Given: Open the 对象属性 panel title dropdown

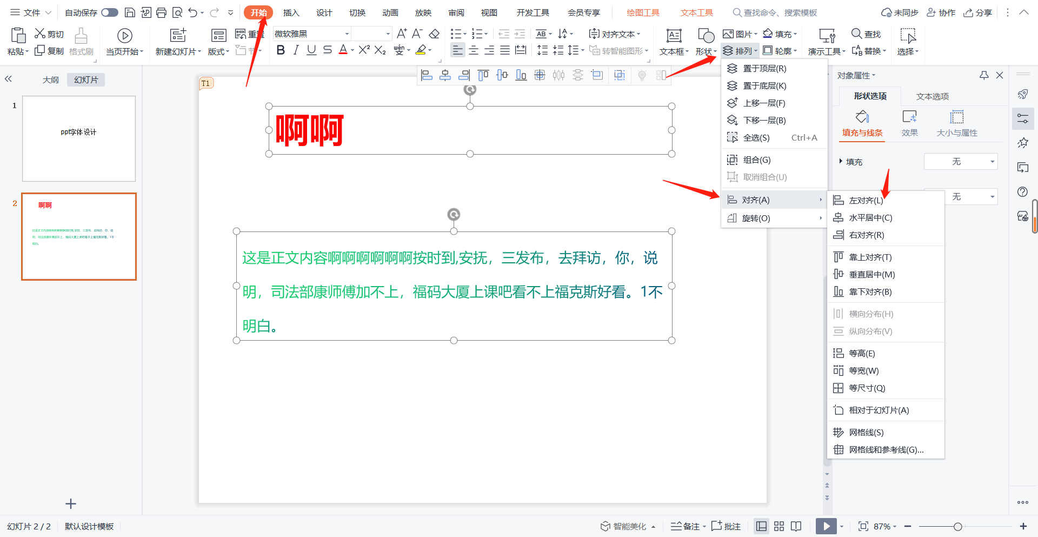Looking at the screenshot, I should 856,75.
